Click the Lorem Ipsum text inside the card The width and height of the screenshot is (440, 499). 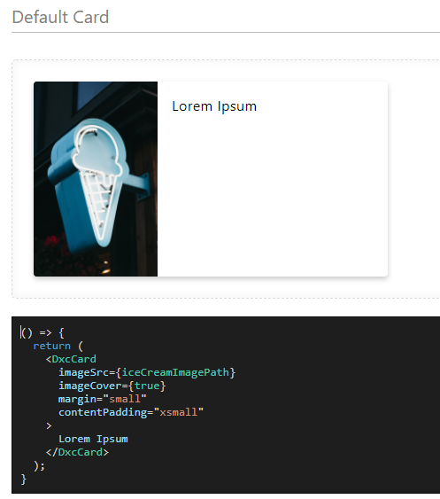coord(214,106)
